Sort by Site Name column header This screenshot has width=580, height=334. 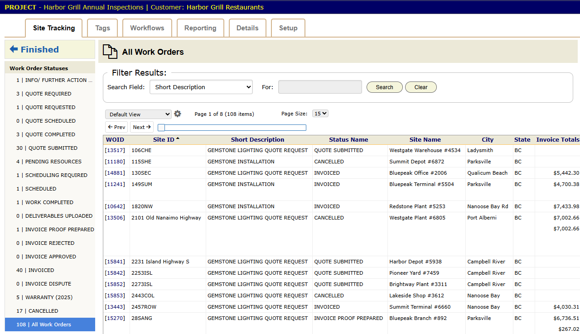(x=425, y=140)
